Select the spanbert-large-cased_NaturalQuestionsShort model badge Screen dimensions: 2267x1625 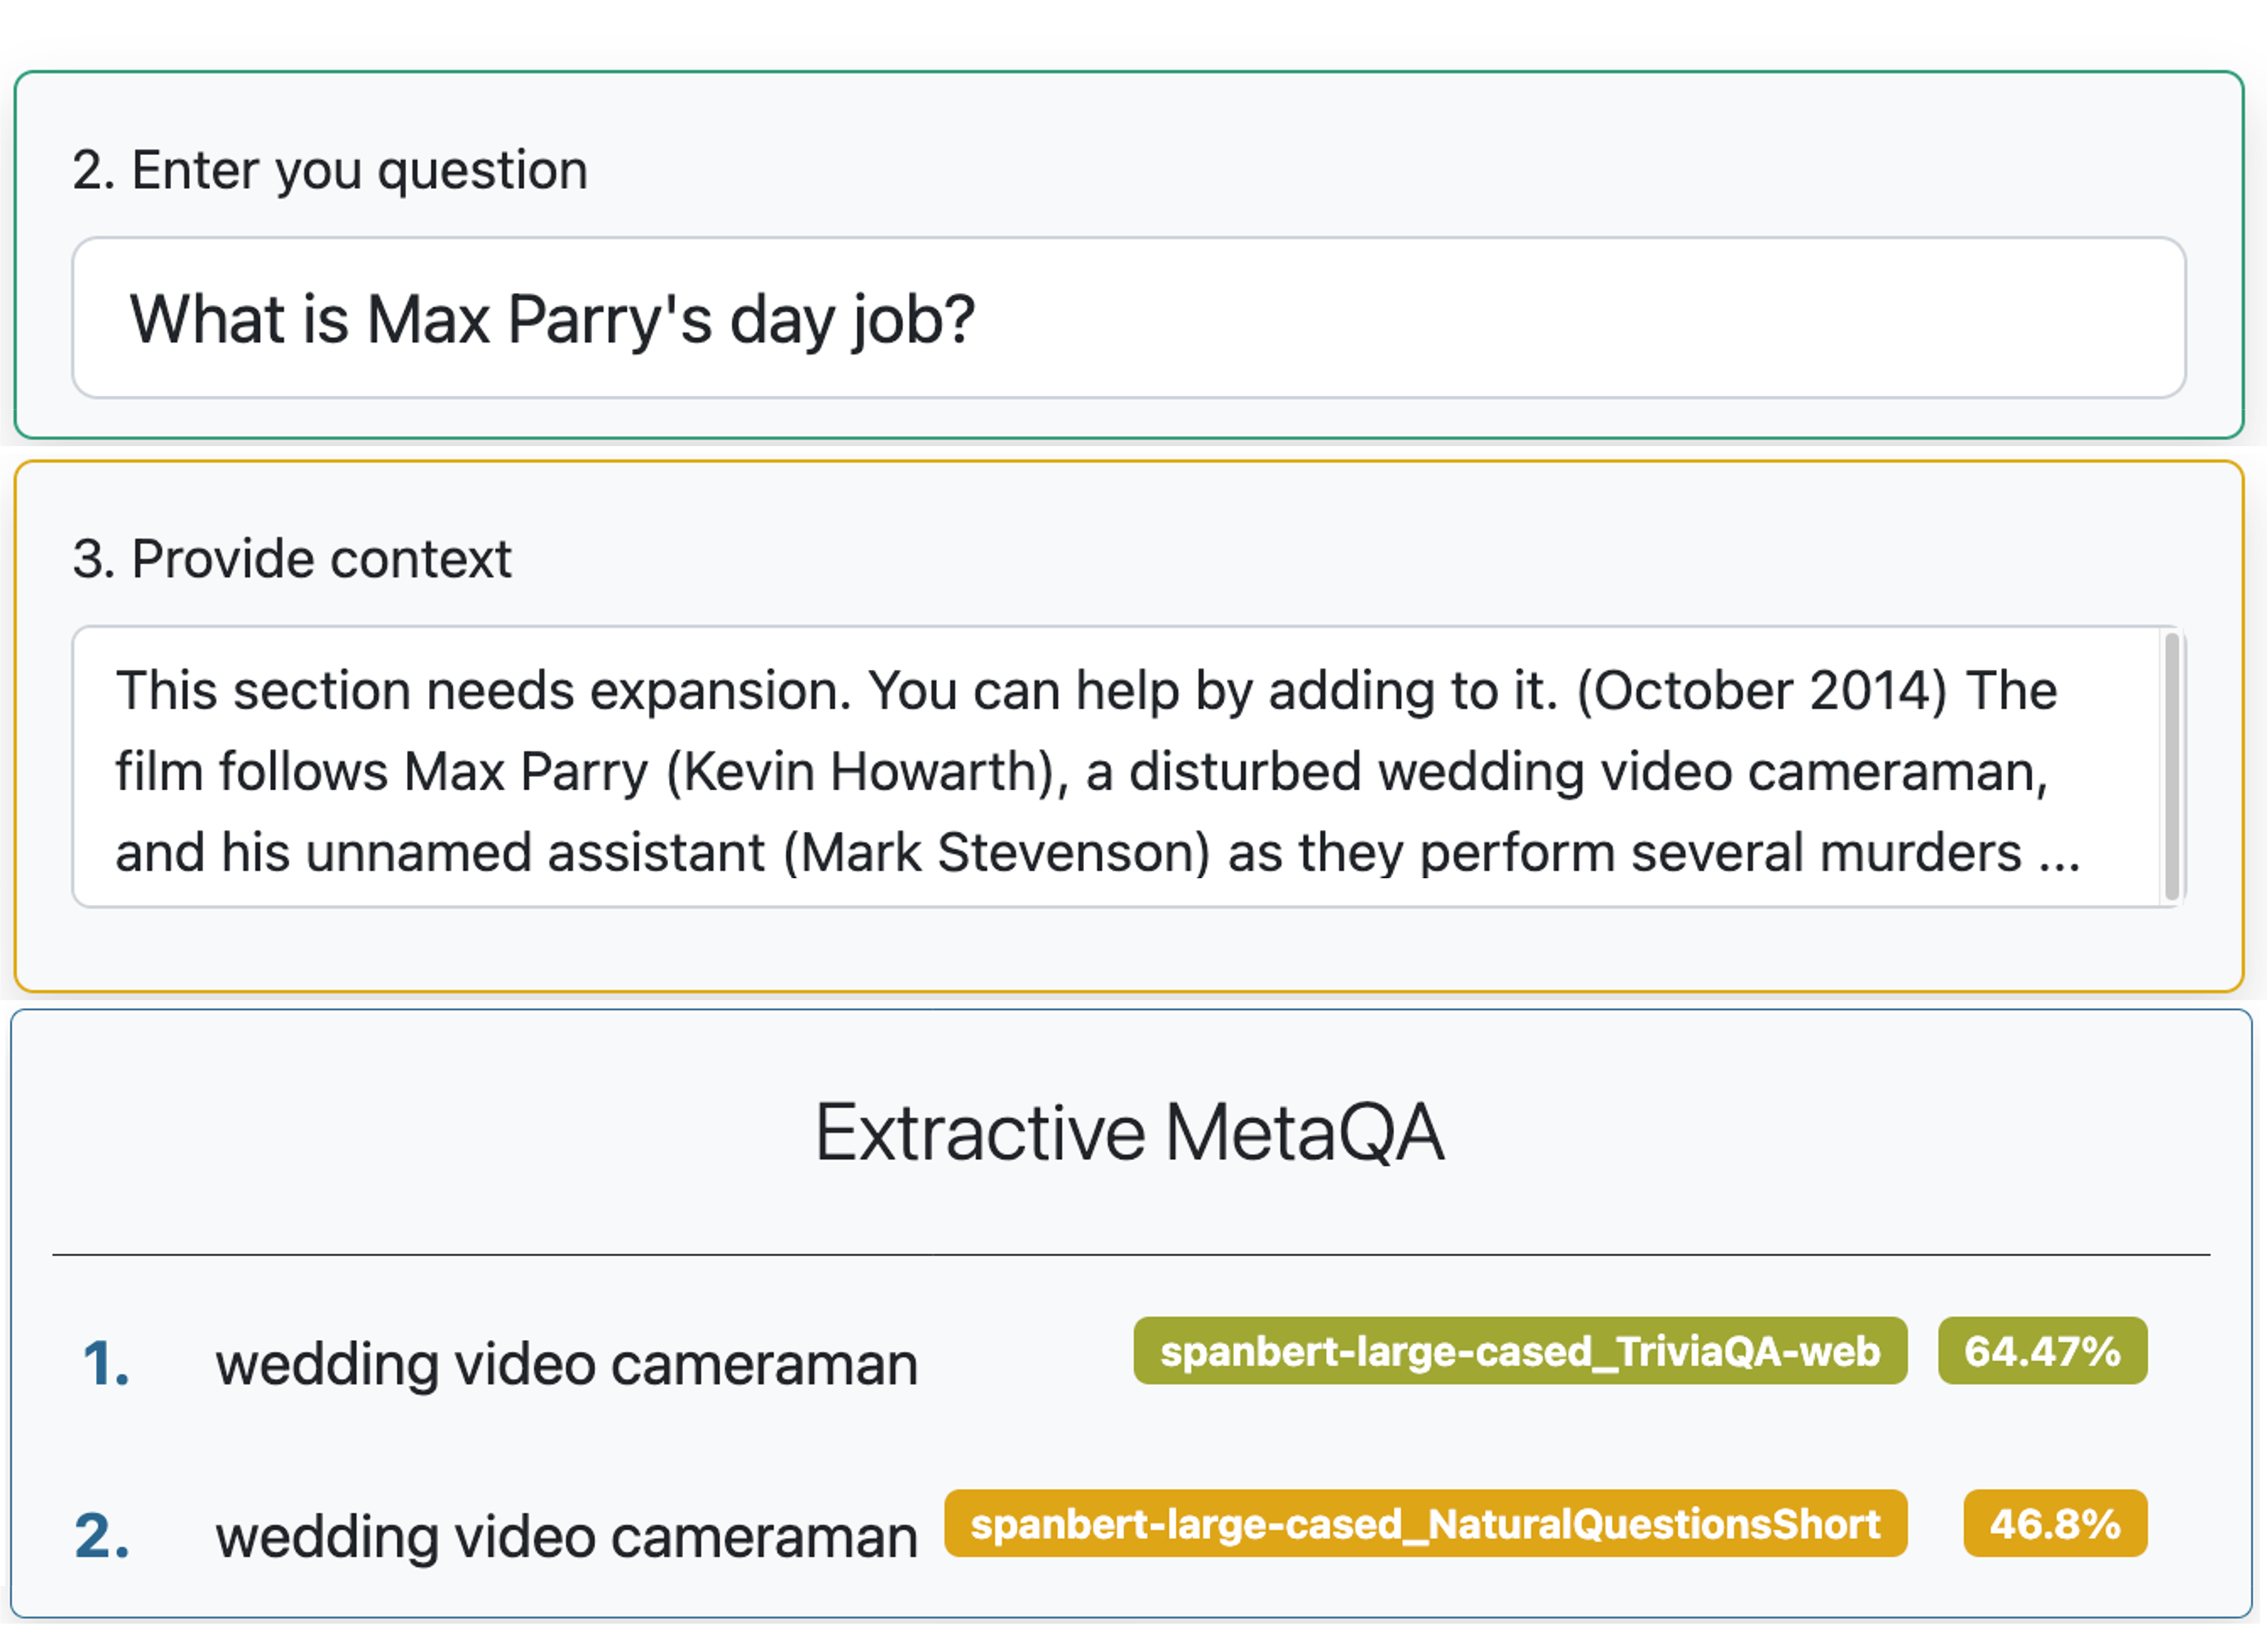click(x=1425, y=1524)
